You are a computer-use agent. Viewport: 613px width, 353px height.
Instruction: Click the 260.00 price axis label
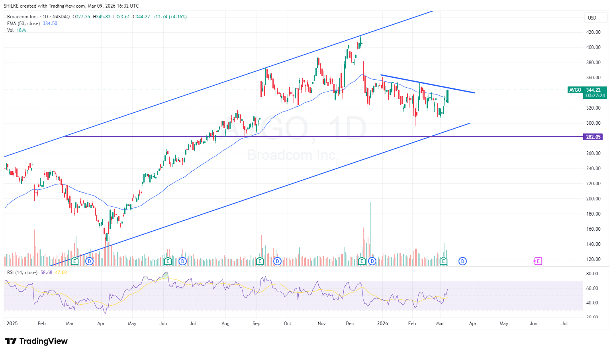click(x=593, y=153)
